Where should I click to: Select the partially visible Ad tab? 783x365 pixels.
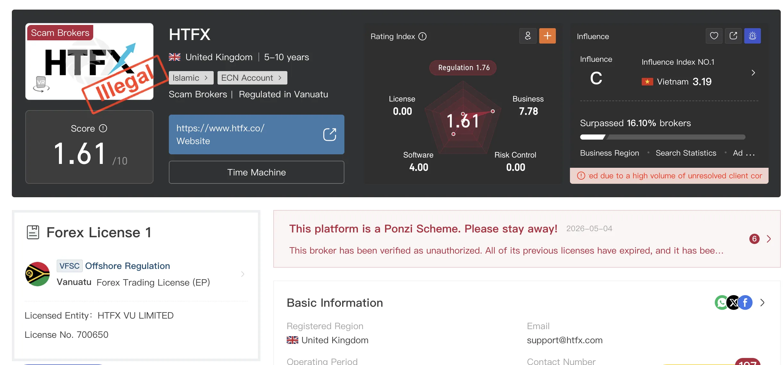(744, 153)
